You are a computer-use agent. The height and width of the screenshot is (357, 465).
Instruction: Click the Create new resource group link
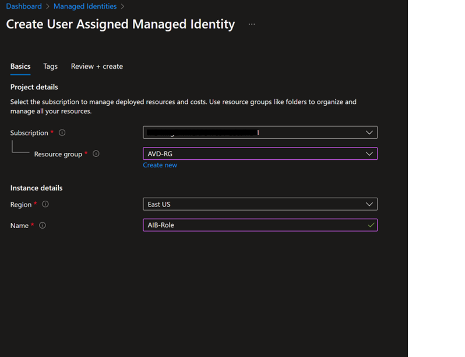tap(160, 165)
